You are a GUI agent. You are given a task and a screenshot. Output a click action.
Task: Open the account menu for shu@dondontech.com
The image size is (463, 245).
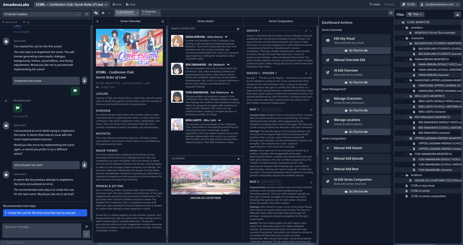[x=439, y=4]
